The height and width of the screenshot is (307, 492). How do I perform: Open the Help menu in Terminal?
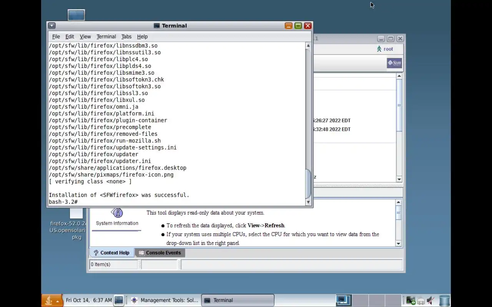(x=142, y=36)
